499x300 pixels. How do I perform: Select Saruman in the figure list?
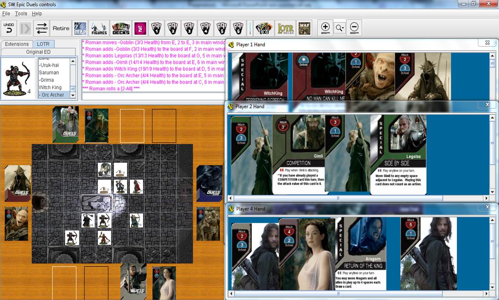point(54,72)
